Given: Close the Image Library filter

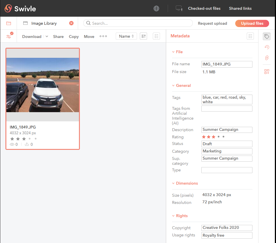Looking at the screenshot, I should pos(71,23).
